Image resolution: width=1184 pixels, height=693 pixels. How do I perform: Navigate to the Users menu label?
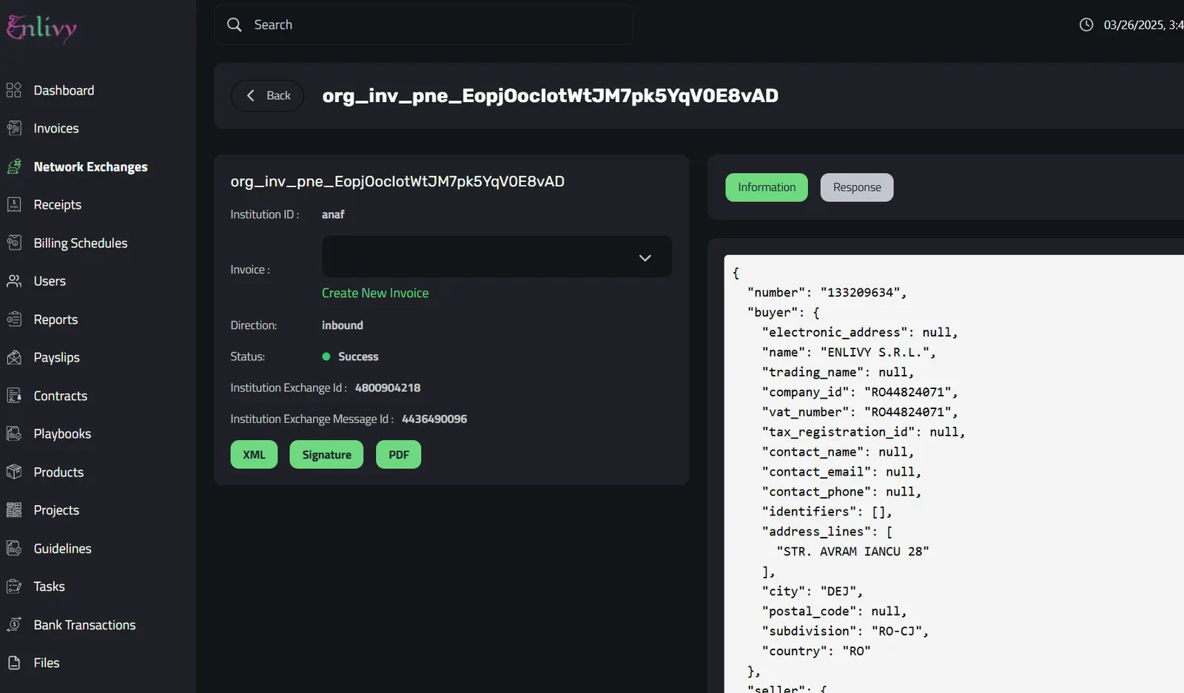tap(50, 281)
